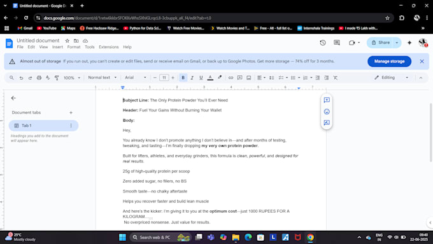Open line and paragraph spacing options
This screenshot has height=244, width=433.
[x=272, y=78]
